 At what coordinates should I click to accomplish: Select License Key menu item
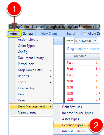(31, 88)
